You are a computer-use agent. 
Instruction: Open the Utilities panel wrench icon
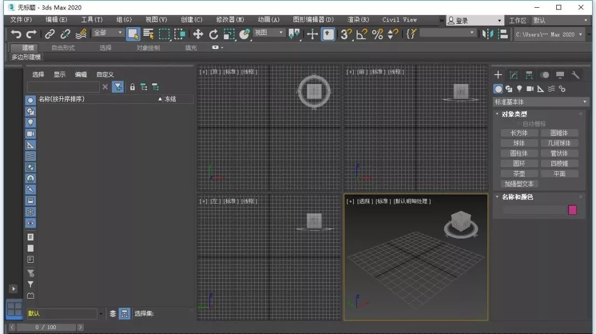click(x=576, y=75)
